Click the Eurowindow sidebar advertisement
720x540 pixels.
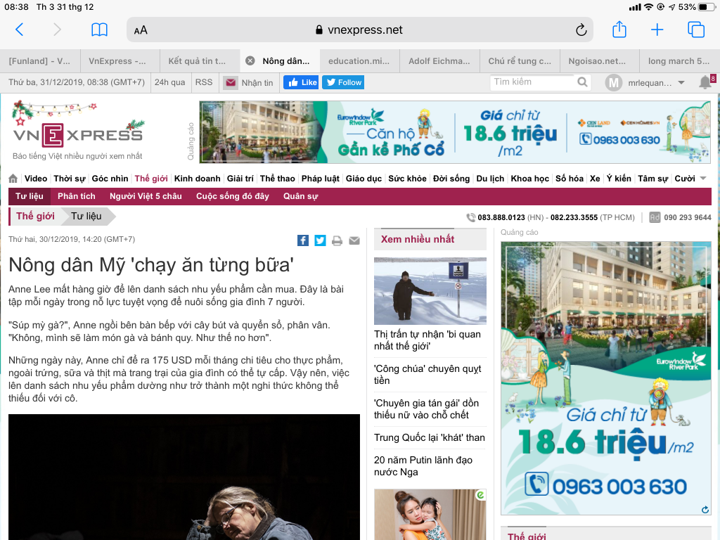pyautogui.click(x=605, y=378)
